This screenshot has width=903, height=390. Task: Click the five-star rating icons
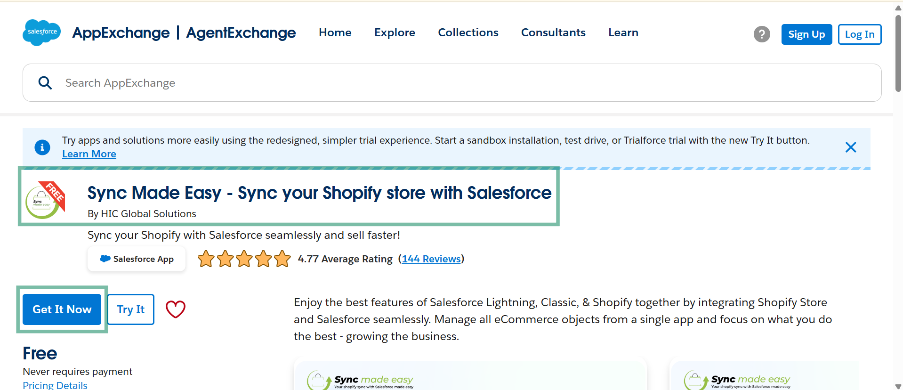point(244,259)
